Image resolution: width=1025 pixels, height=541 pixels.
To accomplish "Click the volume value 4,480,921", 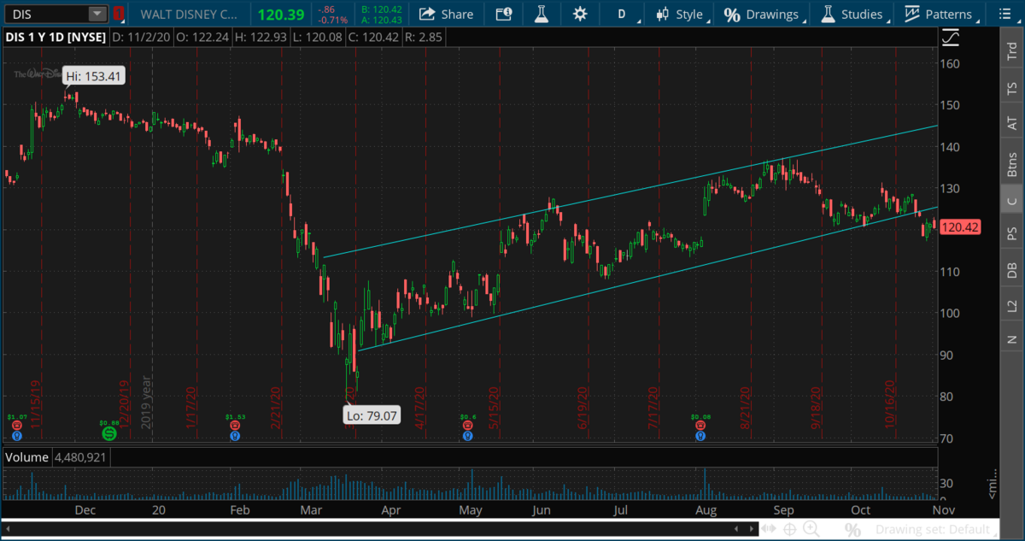I will pyautogui.click(x=79, y=457).
